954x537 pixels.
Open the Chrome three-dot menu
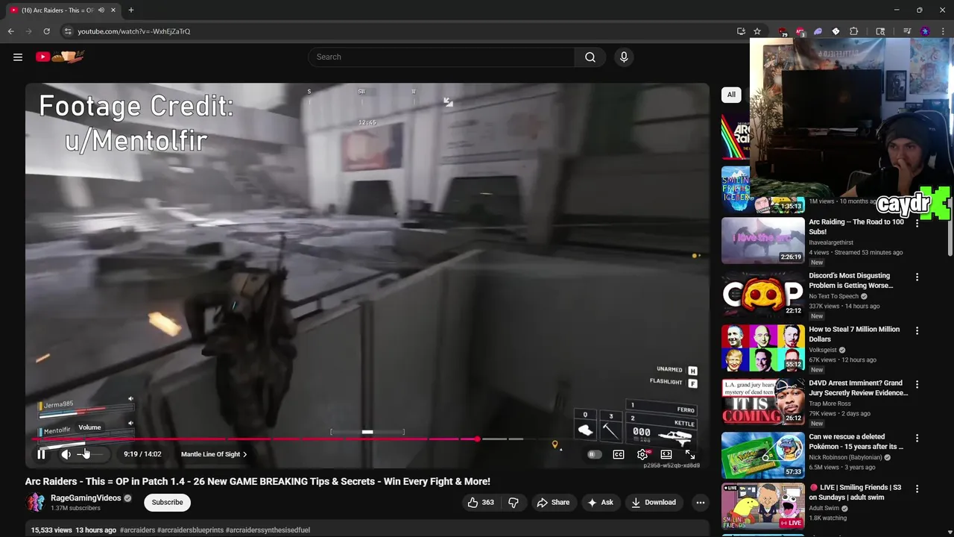tap(943, 31)
